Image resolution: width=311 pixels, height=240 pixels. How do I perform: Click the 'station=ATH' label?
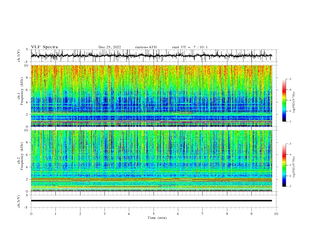coord(146,47)
